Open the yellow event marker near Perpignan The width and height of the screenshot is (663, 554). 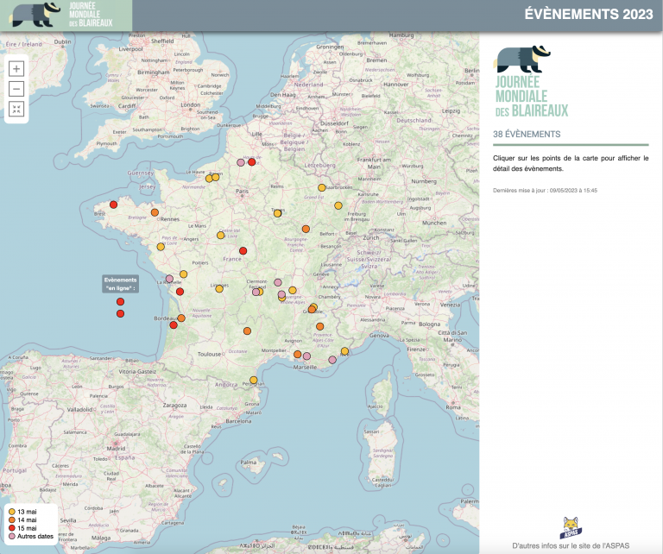(x=253, y=381)
